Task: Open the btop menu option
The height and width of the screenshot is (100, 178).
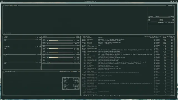Action: click(11, 6)
